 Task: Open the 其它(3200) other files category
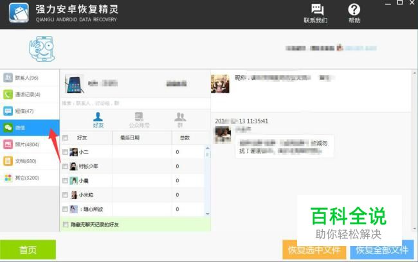pyautogui.click(x=30, y=178)
